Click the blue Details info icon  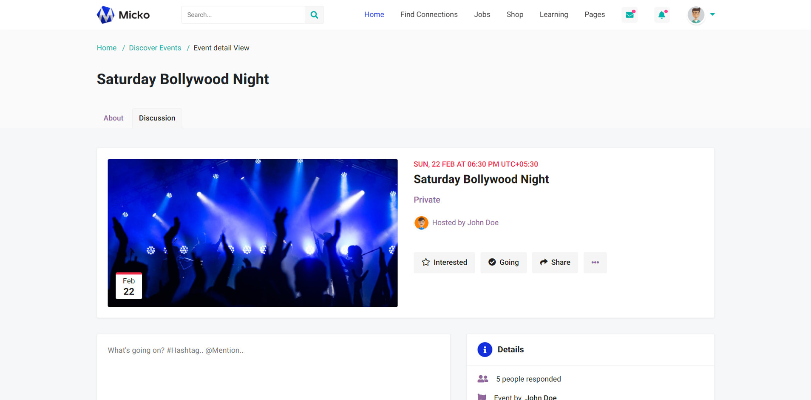pyautogui.click(x=485, y=349)
